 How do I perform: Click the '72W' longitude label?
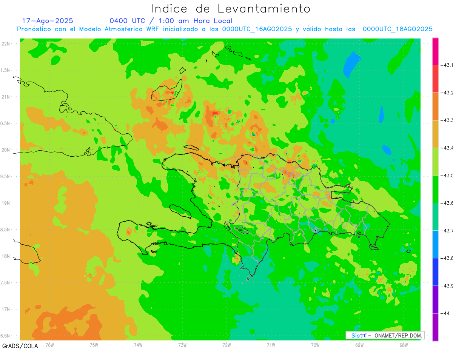pyautogui.click(x=226, y=345)
